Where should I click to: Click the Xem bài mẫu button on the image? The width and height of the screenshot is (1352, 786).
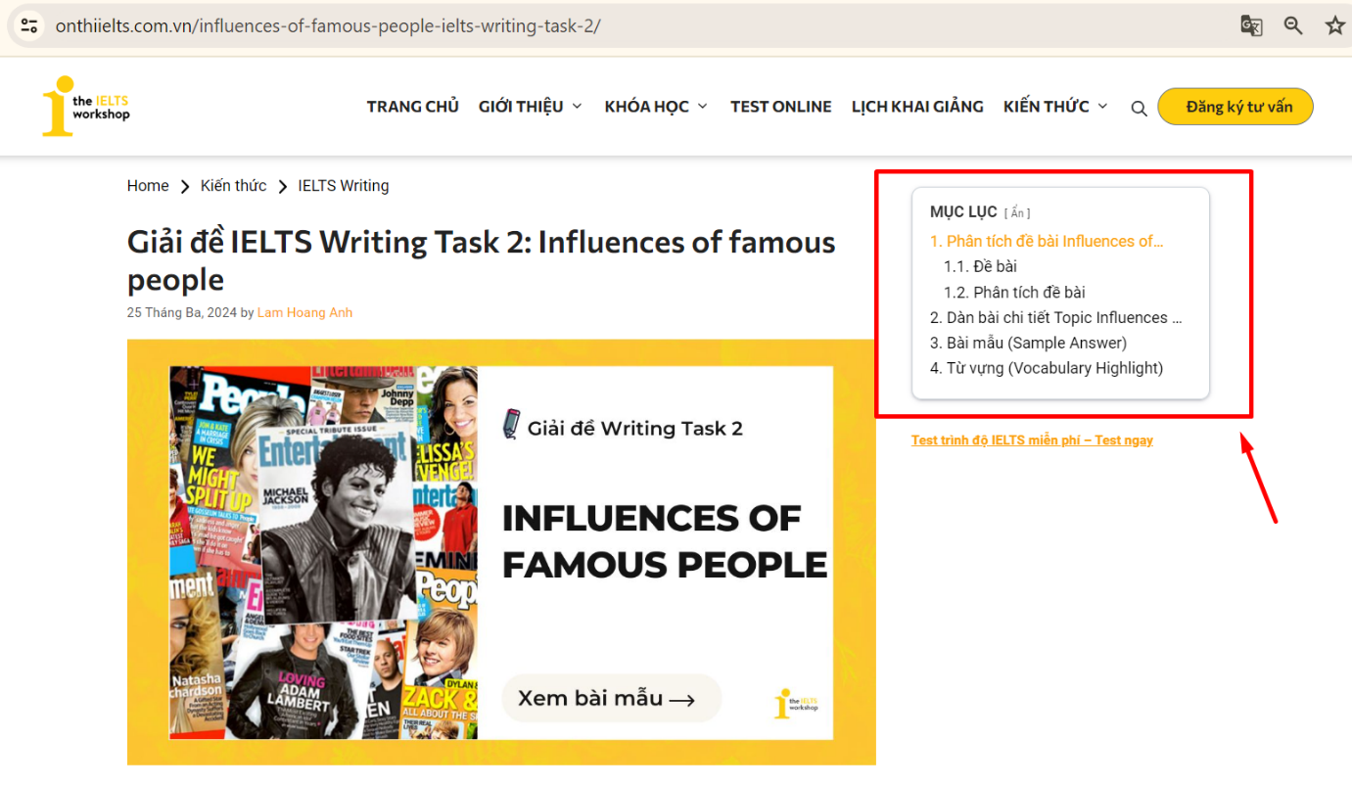(x=611, y=698)
